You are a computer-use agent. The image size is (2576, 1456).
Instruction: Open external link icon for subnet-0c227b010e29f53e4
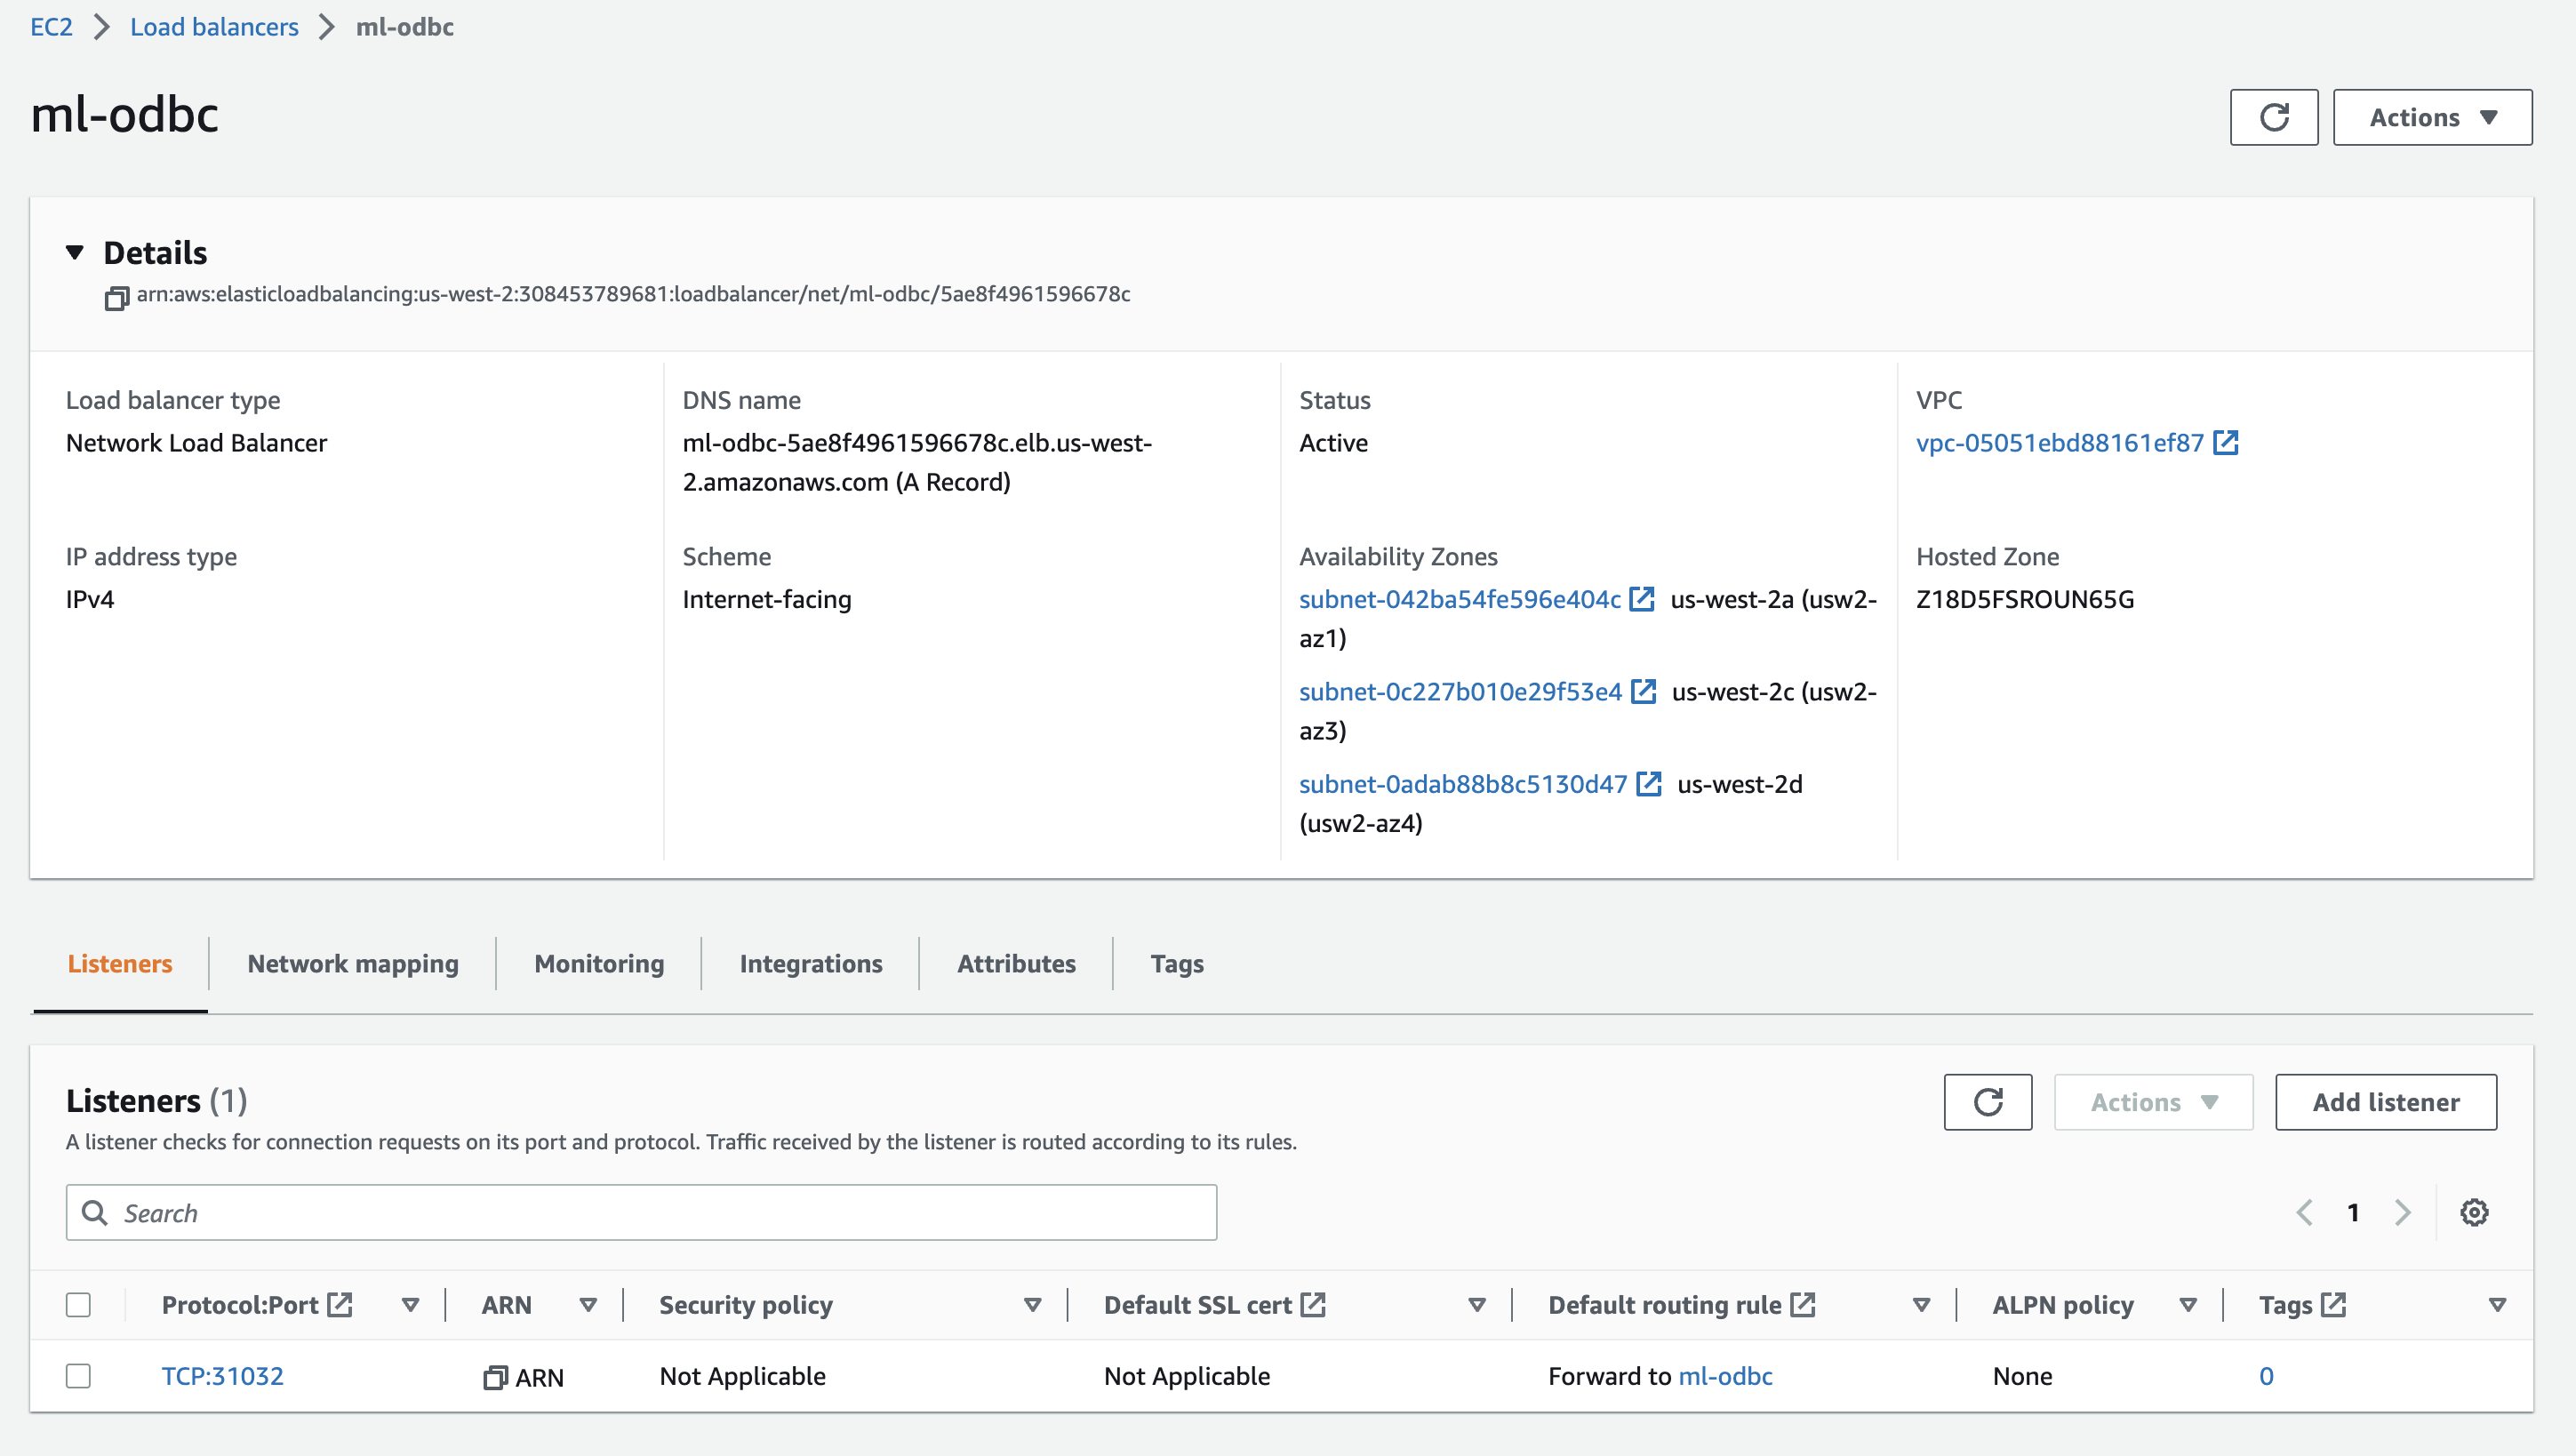(x=1644, y=691)
